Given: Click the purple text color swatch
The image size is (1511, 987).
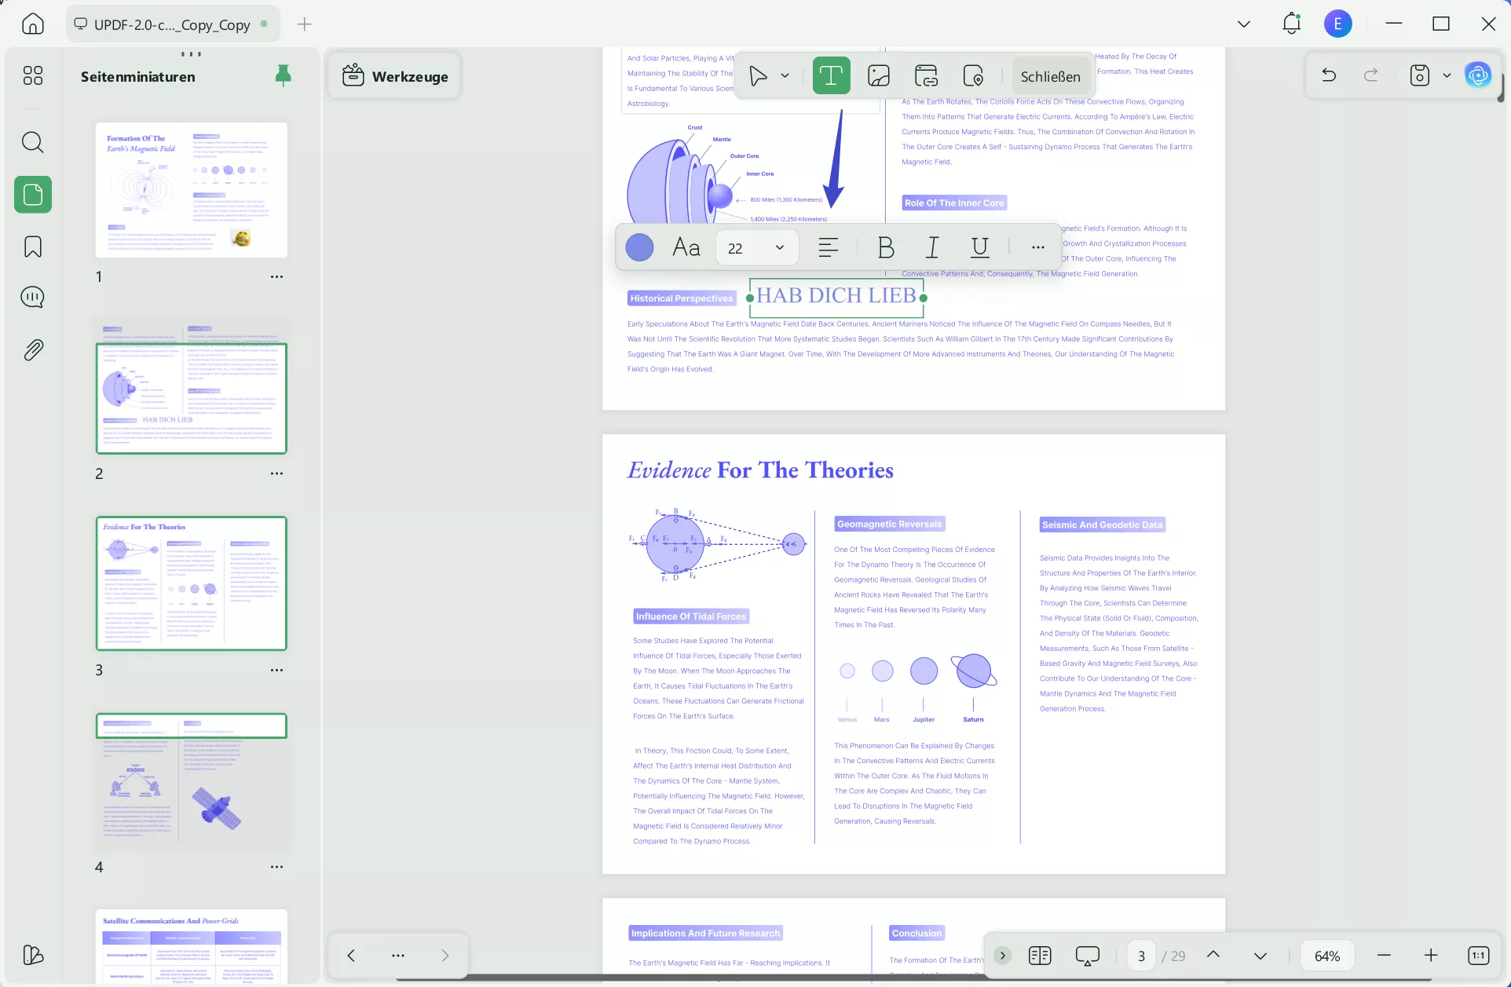Looking at the screenshot, I should click(x=639, y=248).
